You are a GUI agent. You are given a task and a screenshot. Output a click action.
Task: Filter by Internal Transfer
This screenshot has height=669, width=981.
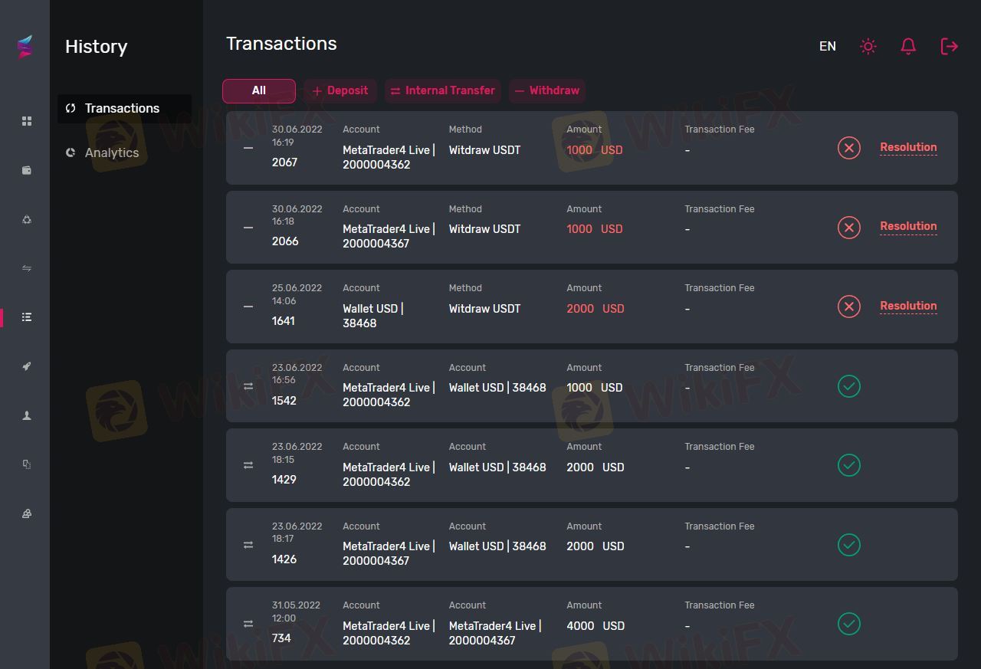pos(443,90)
